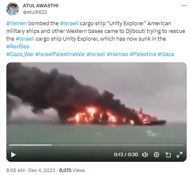Open video settings gear icon
Image resolution: width=190 pixels, height=175 pixels.
[x=156, y=154]
